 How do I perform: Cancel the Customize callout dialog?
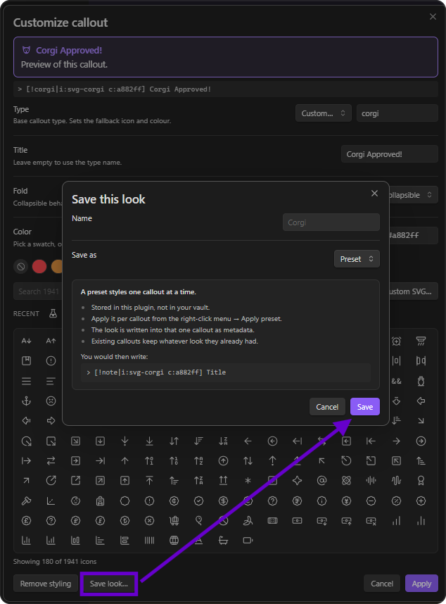click(382, 584)
